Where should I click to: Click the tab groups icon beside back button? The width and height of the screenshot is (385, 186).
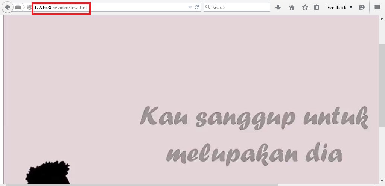18,7
